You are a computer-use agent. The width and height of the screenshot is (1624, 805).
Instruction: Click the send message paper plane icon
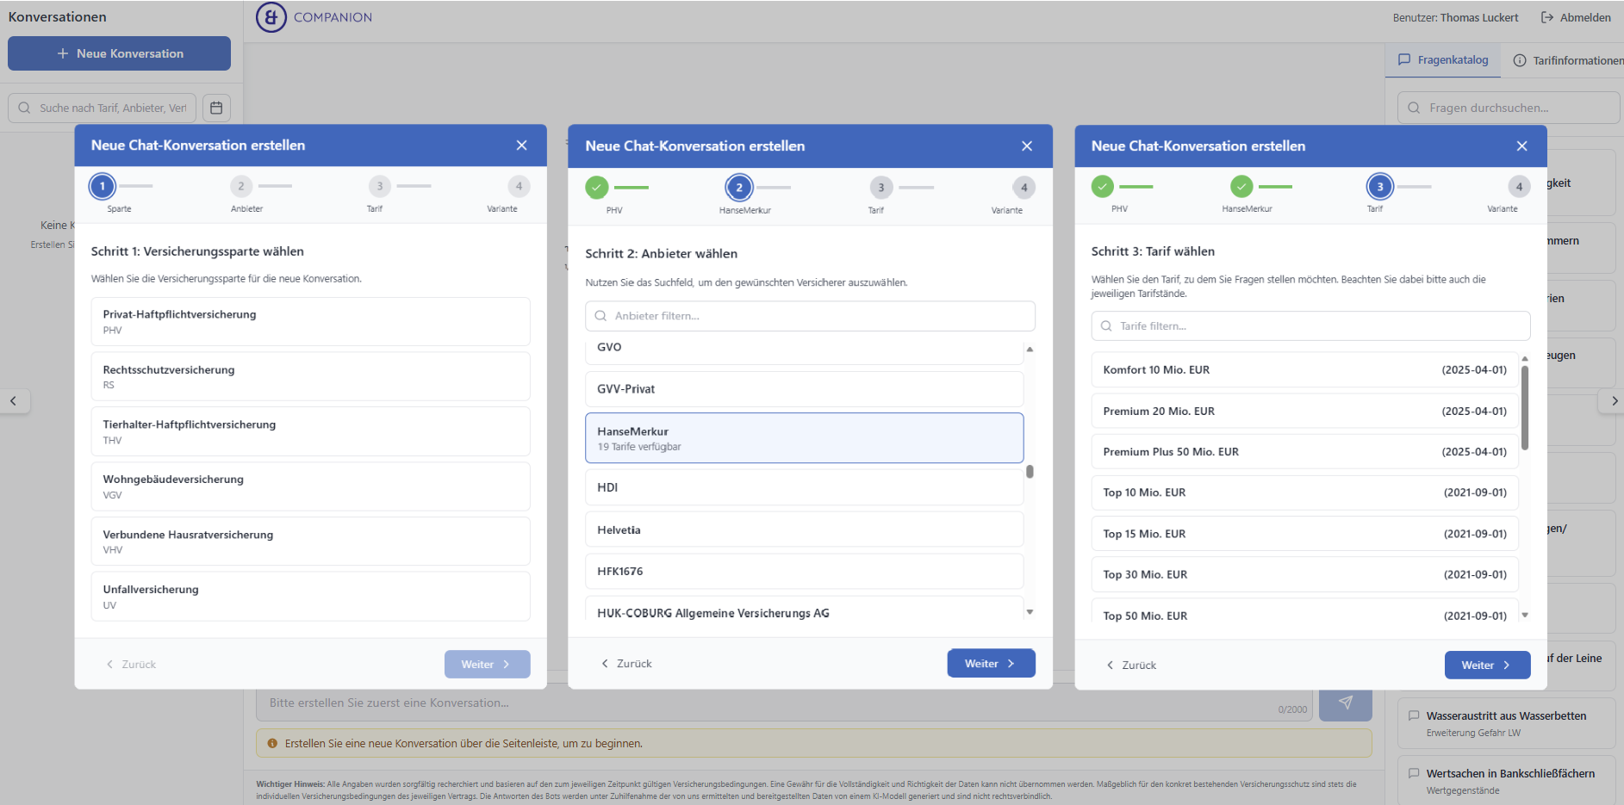point(1345,703)
